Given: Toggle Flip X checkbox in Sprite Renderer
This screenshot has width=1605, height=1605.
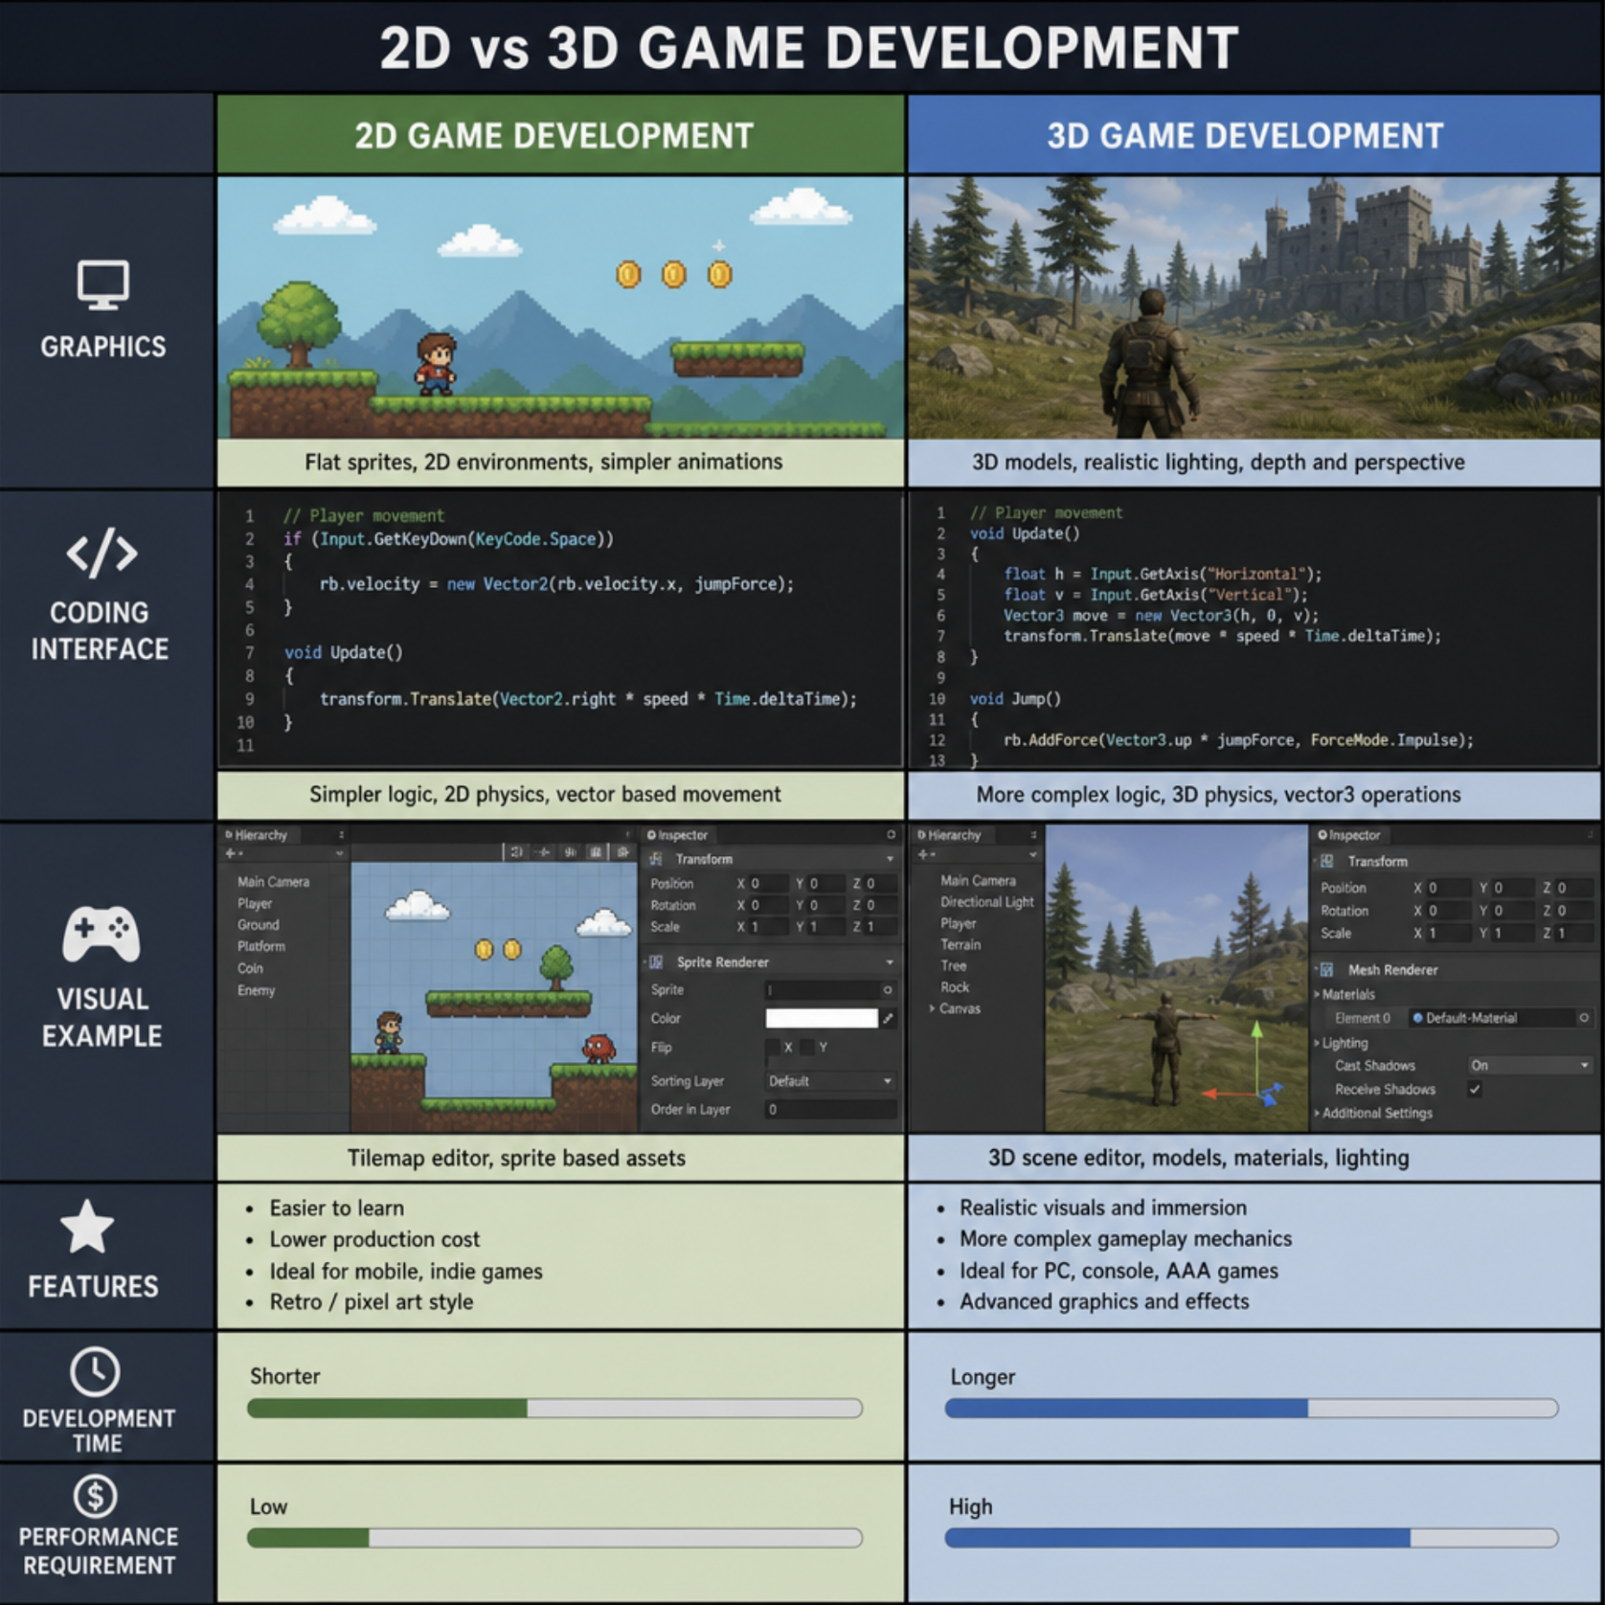Looking at the screenshot, I should pyautogui.click(x=774, y=1047).
